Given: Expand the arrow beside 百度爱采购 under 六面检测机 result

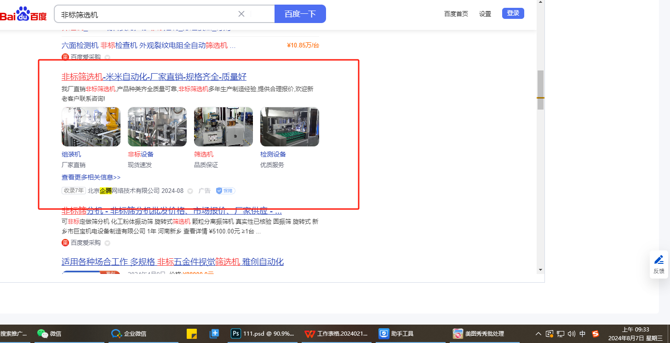Looking at the screenshot, I should coord(107,58).
